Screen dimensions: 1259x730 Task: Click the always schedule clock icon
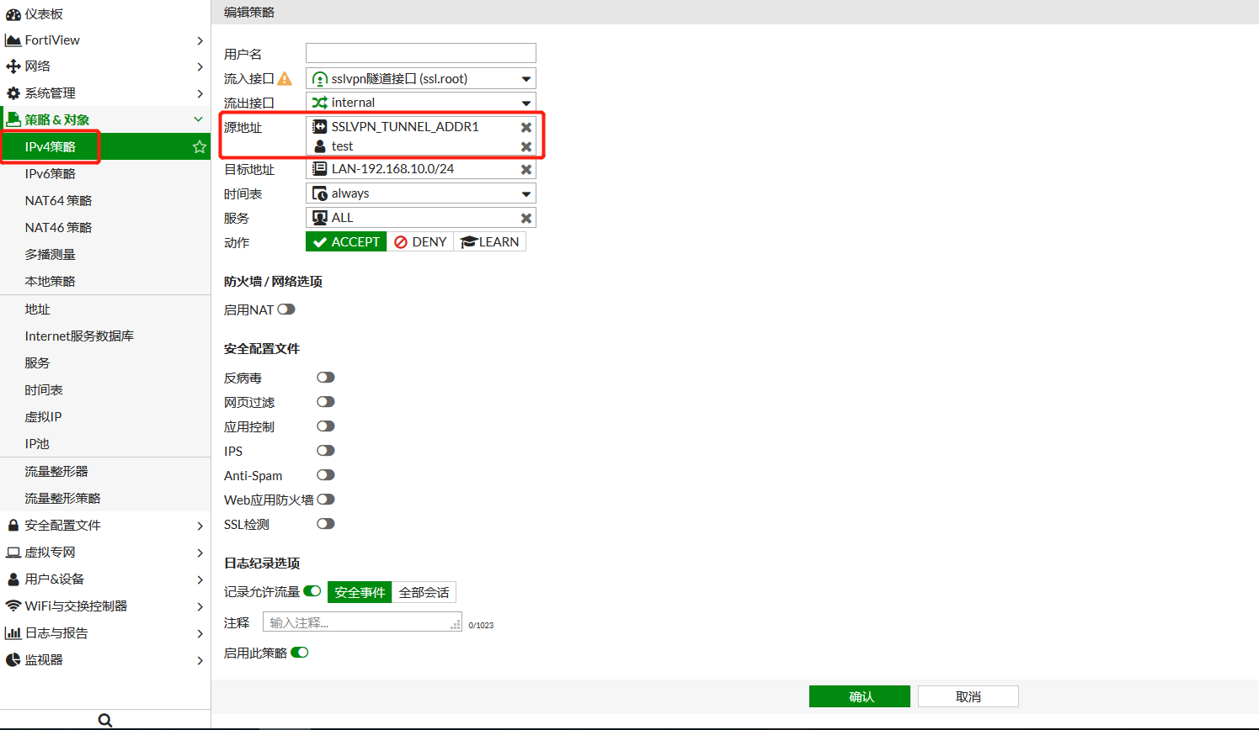[x=320, y=193]
